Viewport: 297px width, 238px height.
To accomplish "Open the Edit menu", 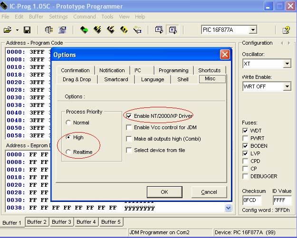I will pos(19,17).
